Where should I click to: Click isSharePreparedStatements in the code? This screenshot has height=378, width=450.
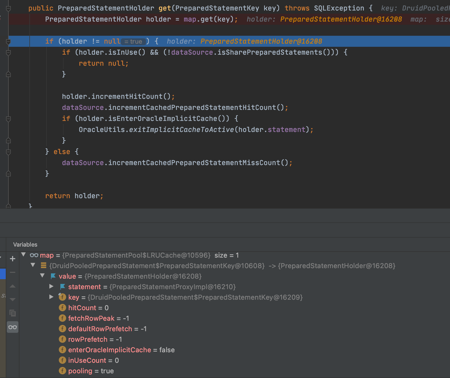[x=270, y=52]
